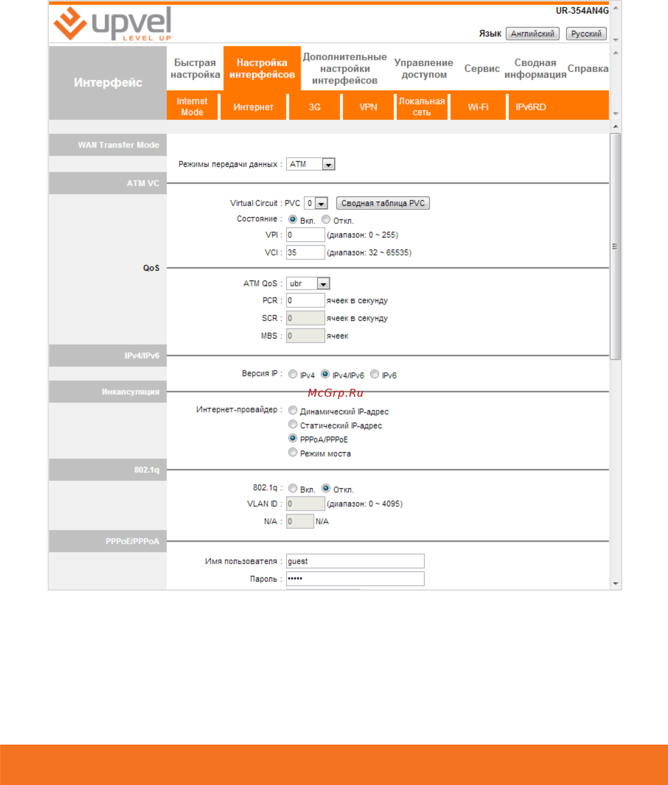Choose Режим моста option
The width and height of the screenshot is (668, 785).
pos(293,452)
